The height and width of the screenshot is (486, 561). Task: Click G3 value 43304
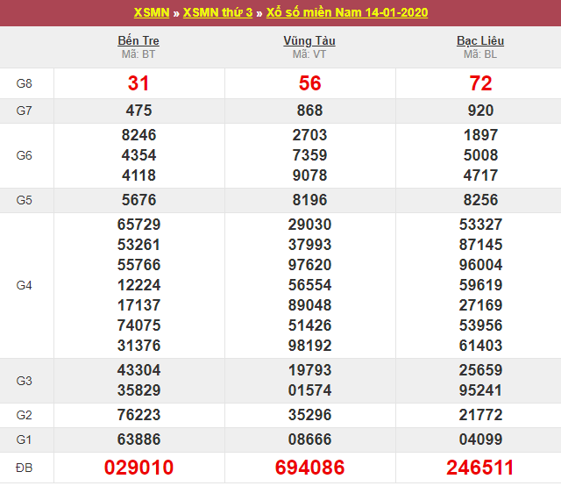click(x=138, y=370)
